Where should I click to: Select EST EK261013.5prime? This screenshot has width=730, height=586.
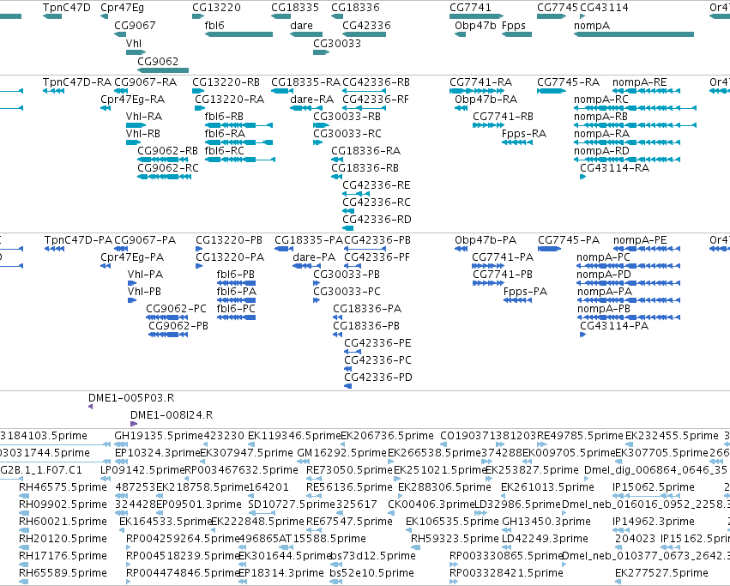click(547, 487)
